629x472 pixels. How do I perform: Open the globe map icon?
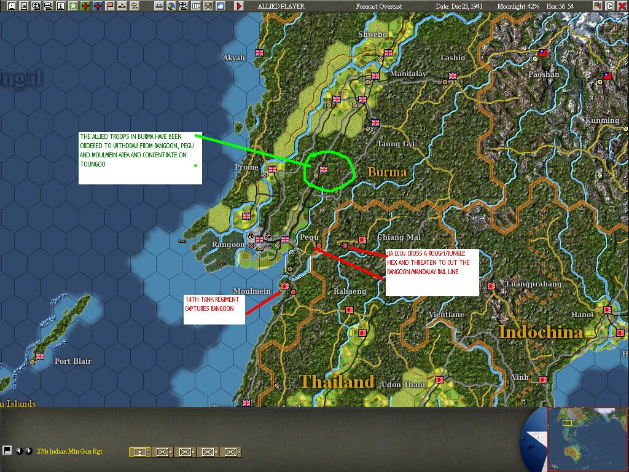point(171,6)
